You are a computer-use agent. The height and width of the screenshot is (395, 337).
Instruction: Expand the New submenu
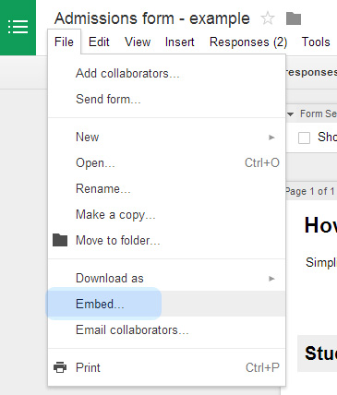coord(166,138)
